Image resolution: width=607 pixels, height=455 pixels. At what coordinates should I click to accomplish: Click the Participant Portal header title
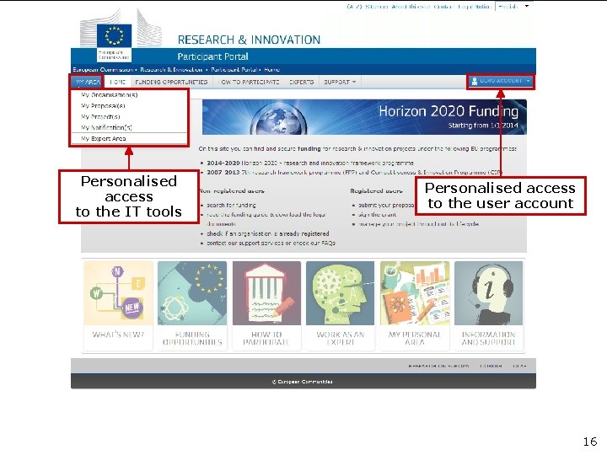point(213,56)
